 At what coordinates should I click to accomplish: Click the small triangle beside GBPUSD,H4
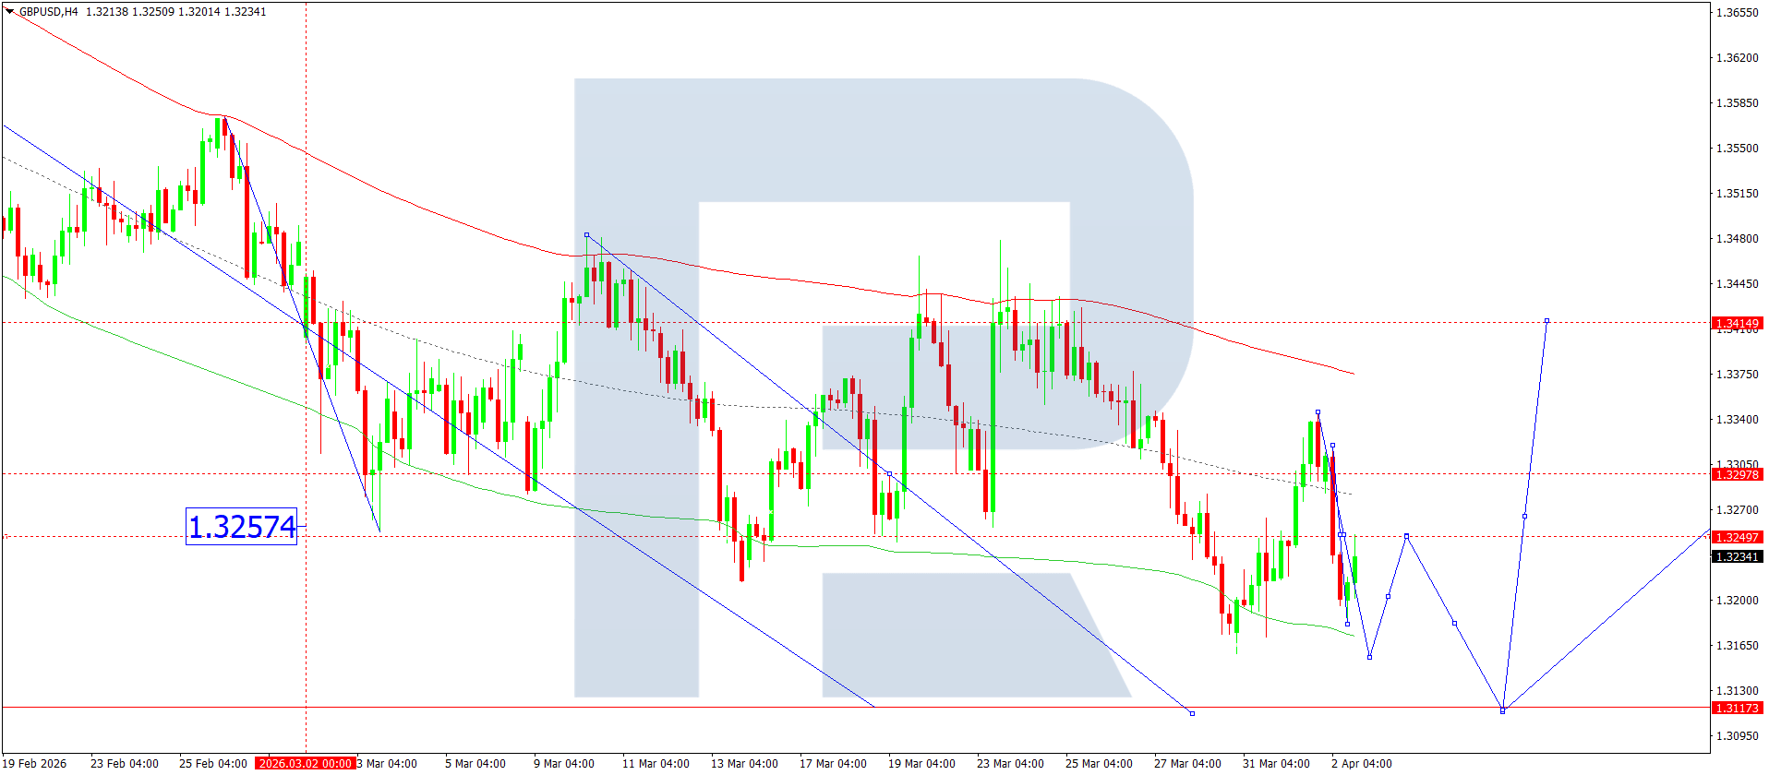[10, 12]
